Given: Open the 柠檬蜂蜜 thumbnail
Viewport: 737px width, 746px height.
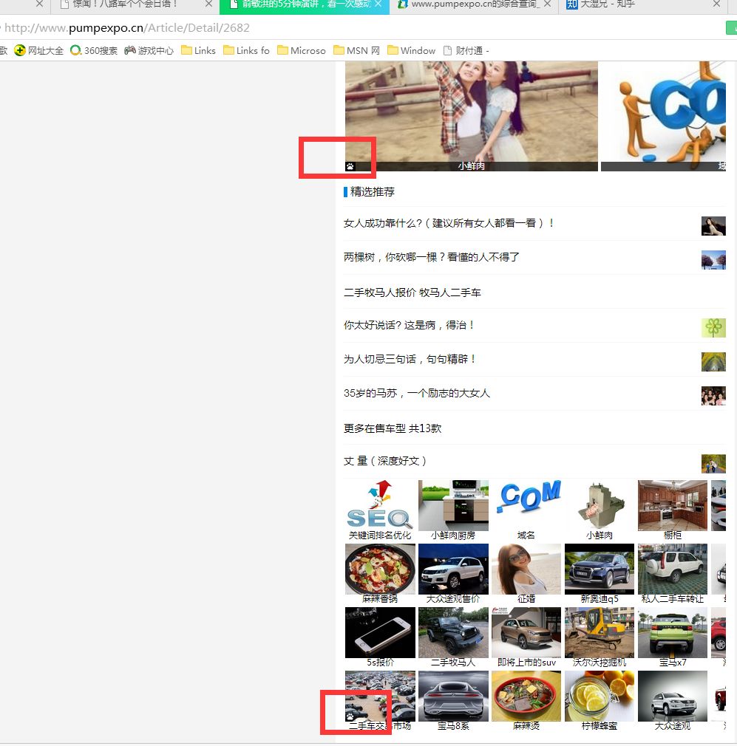Looking at the screenshot, I should [x=599, y=696].
